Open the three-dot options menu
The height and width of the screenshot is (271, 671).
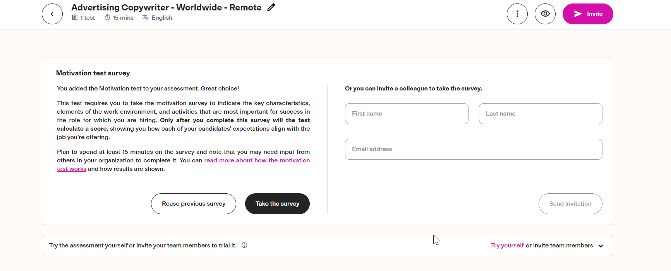pyautogui.click(x=517, y=14)
